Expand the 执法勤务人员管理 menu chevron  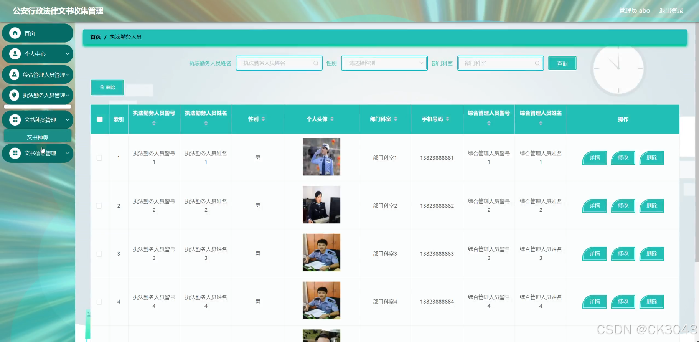coord(68,95)
